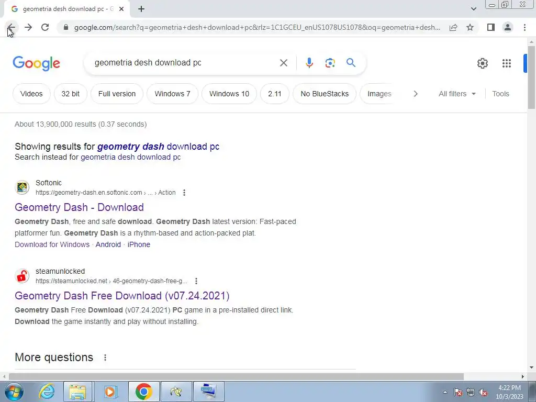Open the Download for Windows sitelink

coord(52,245)
